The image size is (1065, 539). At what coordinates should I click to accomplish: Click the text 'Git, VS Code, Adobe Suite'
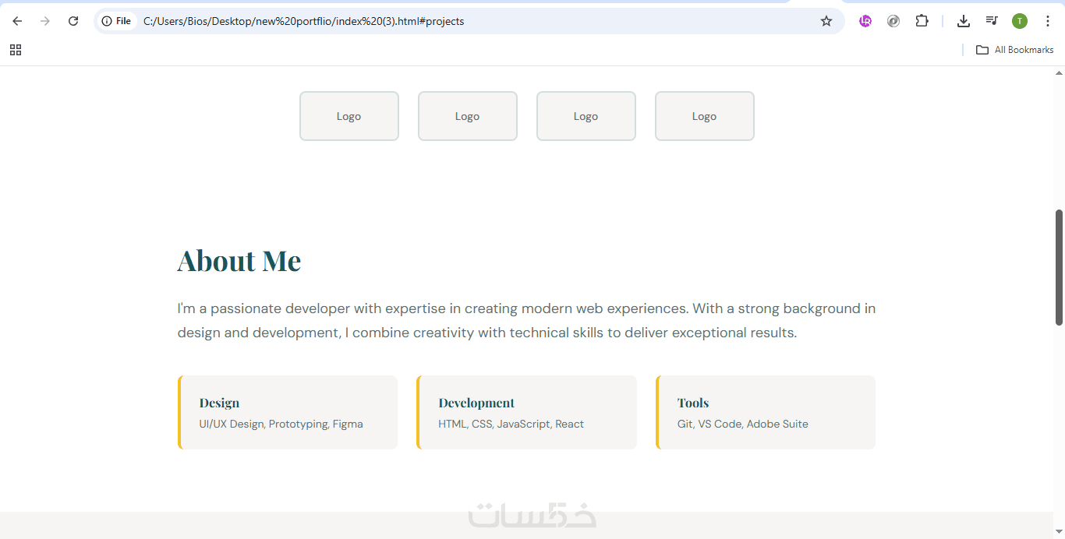click(x=743, y=425)
